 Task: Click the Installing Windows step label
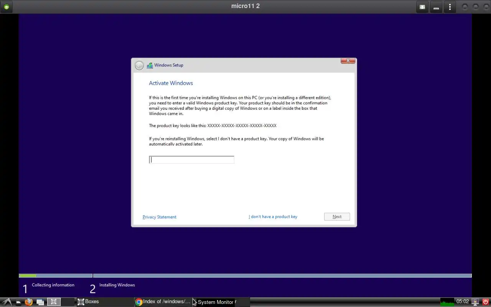click(117, 285)
